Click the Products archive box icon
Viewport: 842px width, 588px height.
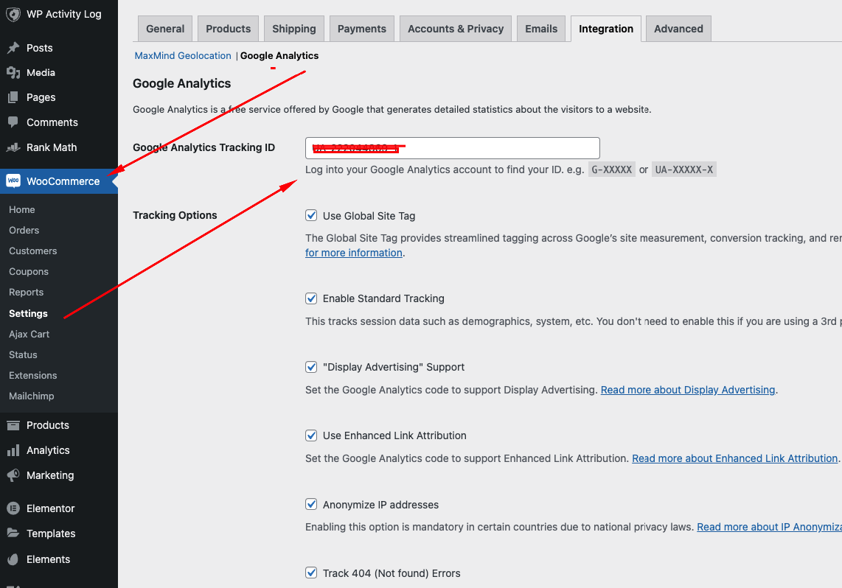(13, 425)
